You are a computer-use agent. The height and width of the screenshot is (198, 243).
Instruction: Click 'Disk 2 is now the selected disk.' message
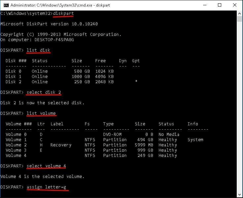click(x=42, y=103)
